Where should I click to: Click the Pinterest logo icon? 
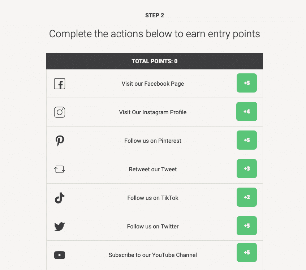[x=60, y=141]
